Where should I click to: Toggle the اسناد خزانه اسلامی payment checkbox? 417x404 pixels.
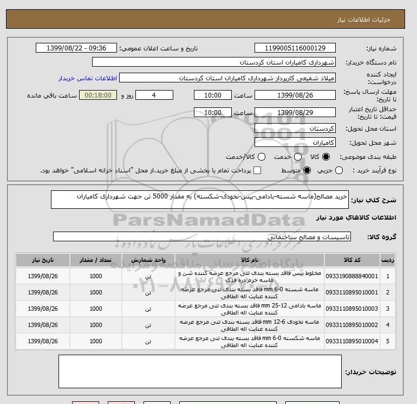[x=257, y=170]
